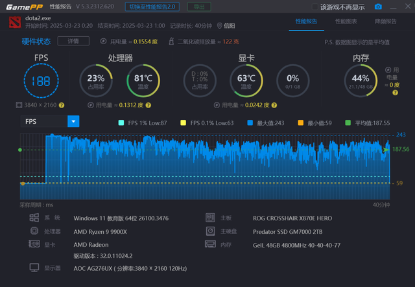Screen dimensions: 415x287
Task: Click the green 平均值 legend swatch
Action: [348, 122]
